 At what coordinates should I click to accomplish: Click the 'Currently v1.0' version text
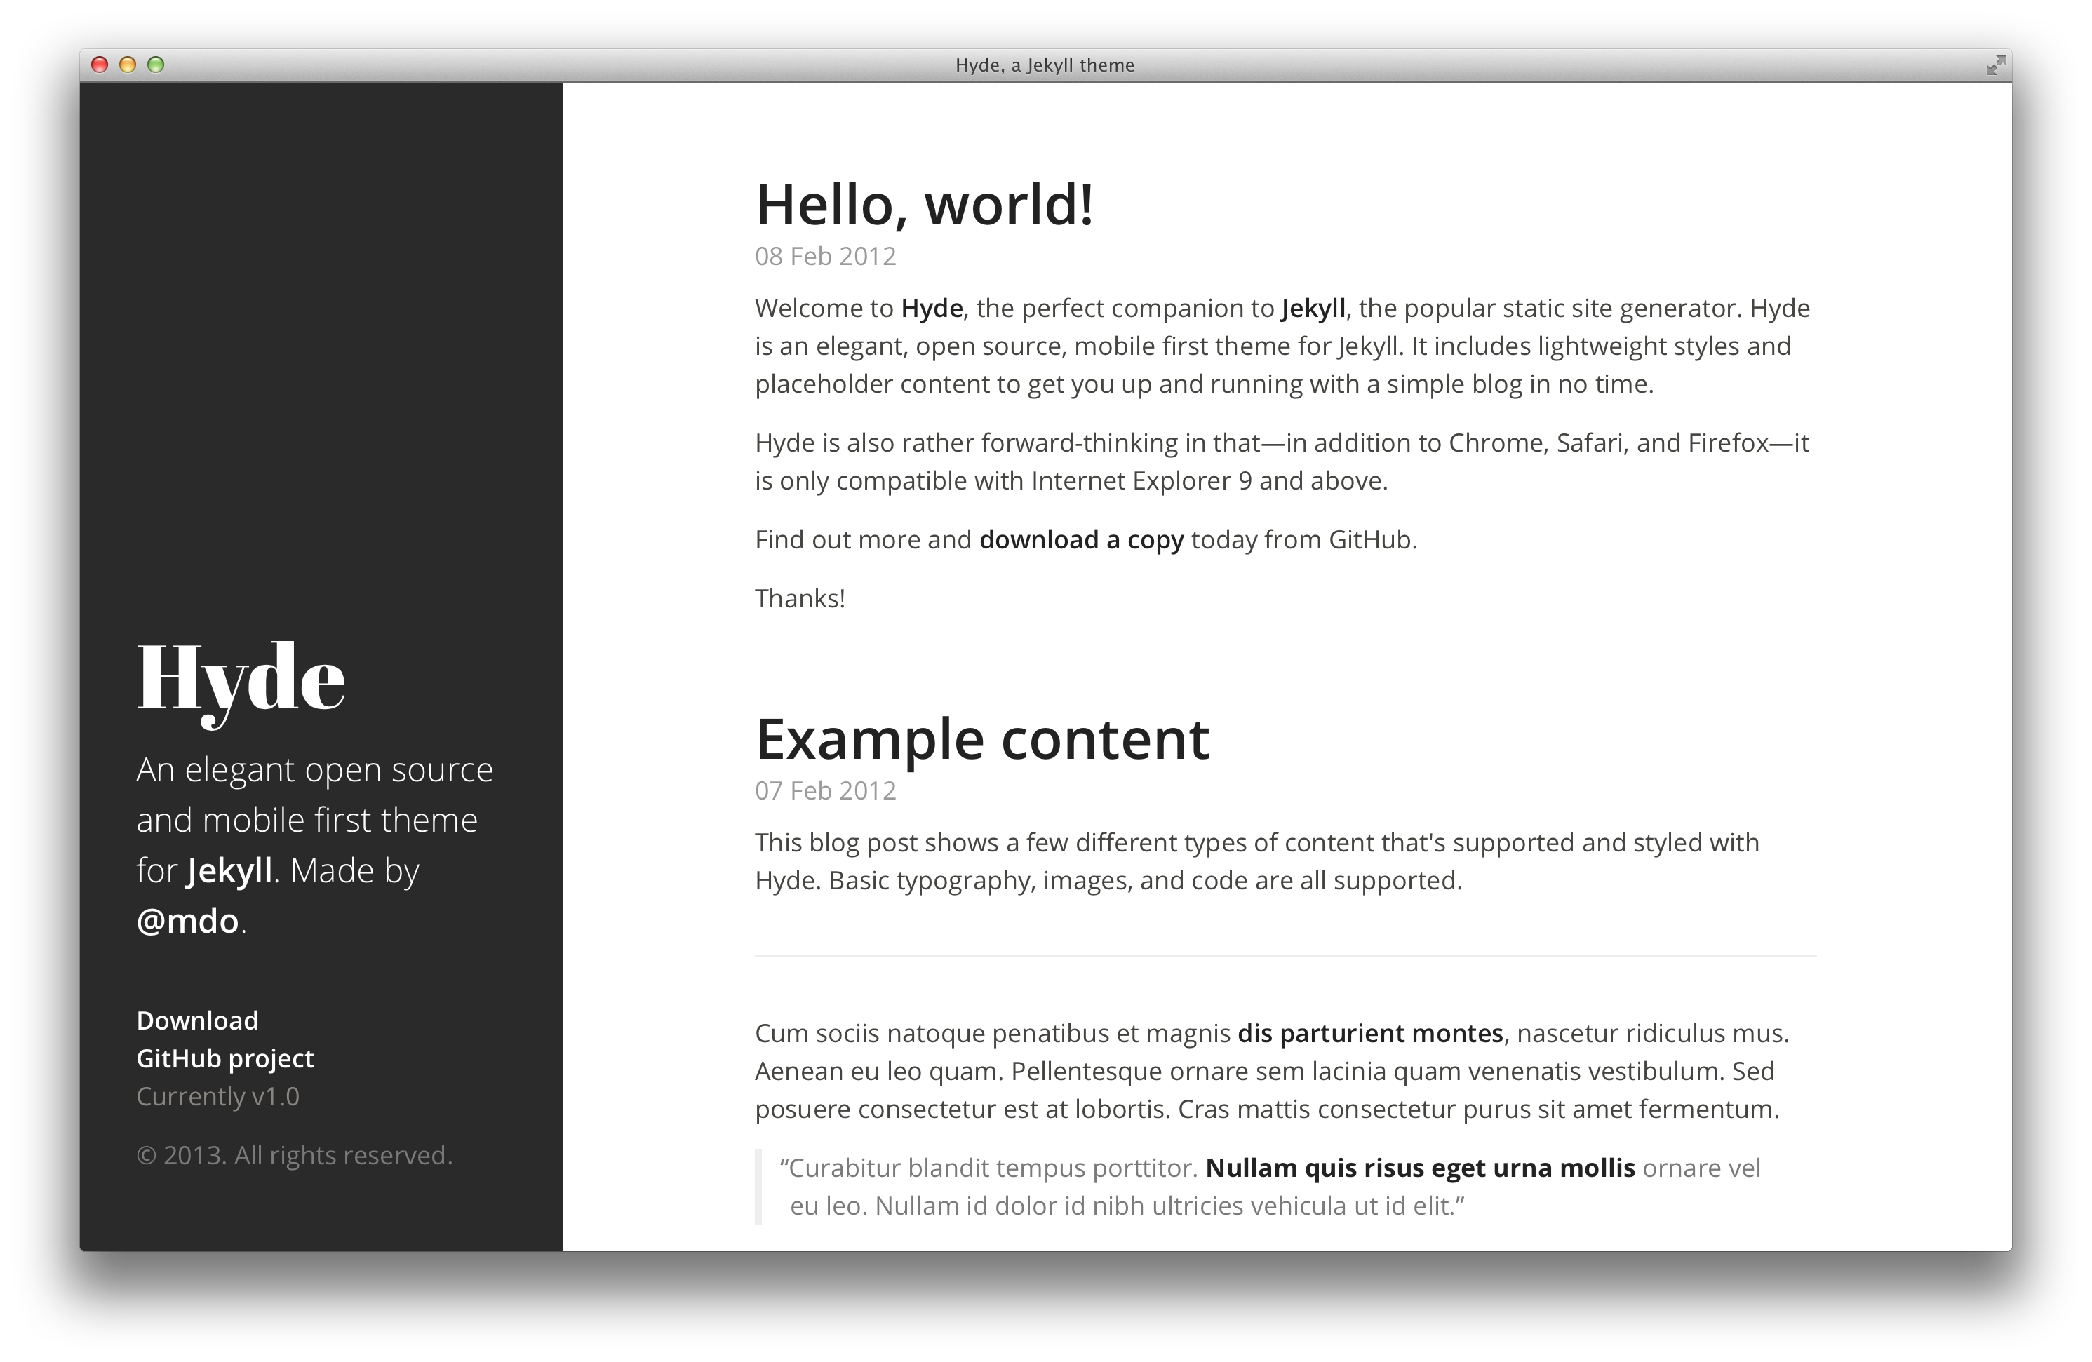coord(217,1097)
